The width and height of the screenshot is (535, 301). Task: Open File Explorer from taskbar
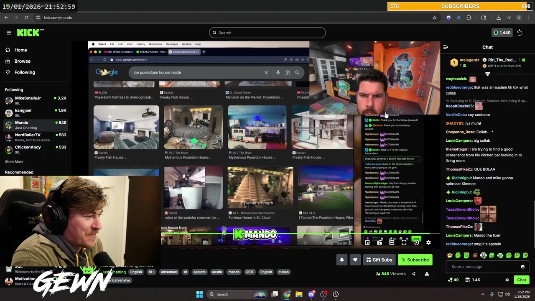[x=299, y=294]
